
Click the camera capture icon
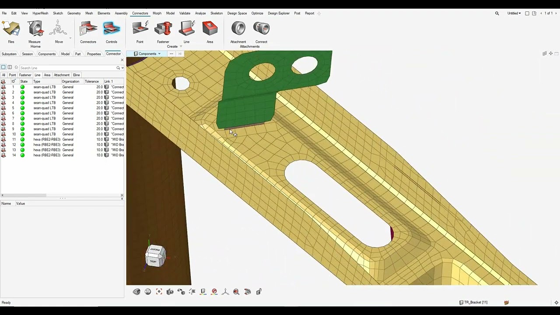[x=170, y=291]
